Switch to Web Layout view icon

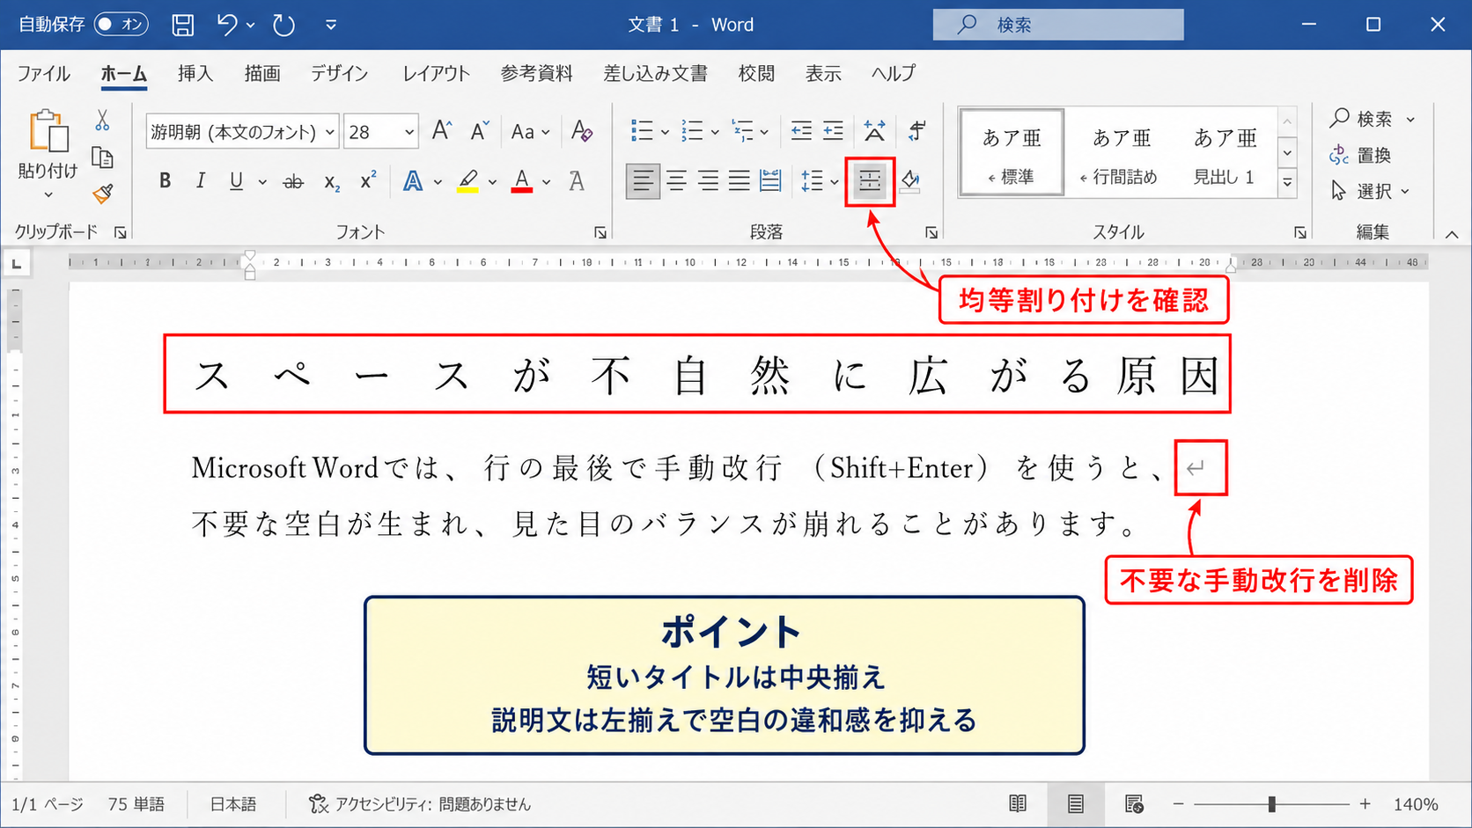[x=1134, y=803]
